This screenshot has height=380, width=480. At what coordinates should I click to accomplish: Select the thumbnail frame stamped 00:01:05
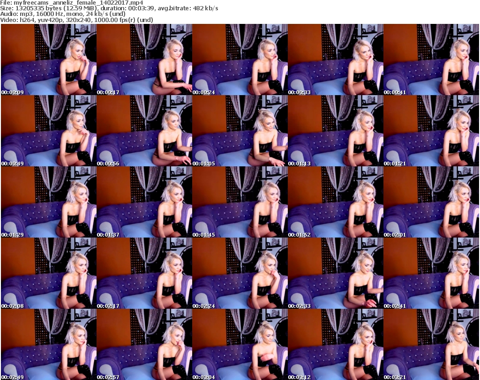pyautogui.click(x=240, y=131)
